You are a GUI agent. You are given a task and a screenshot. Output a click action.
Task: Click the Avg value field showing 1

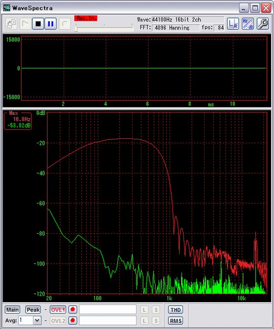(x=26, y=321)
